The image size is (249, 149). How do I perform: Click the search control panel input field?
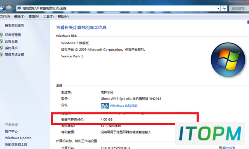click(x=239, y=8)
